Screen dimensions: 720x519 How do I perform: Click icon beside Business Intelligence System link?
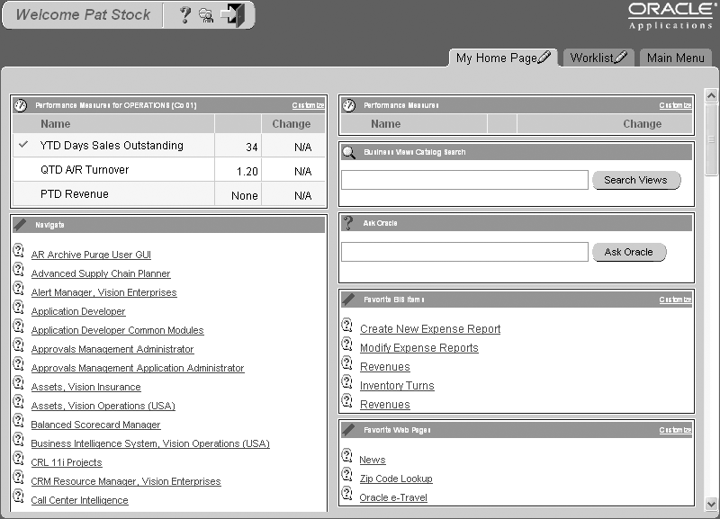coord(18,439)
